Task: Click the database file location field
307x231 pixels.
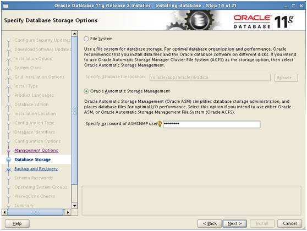Action: 210,78
